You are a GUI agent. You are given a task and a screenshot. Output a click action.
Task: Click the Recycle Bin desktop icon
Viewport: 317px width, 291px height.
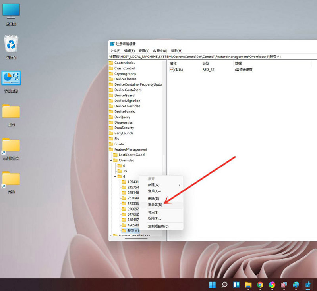coord(11,44)
